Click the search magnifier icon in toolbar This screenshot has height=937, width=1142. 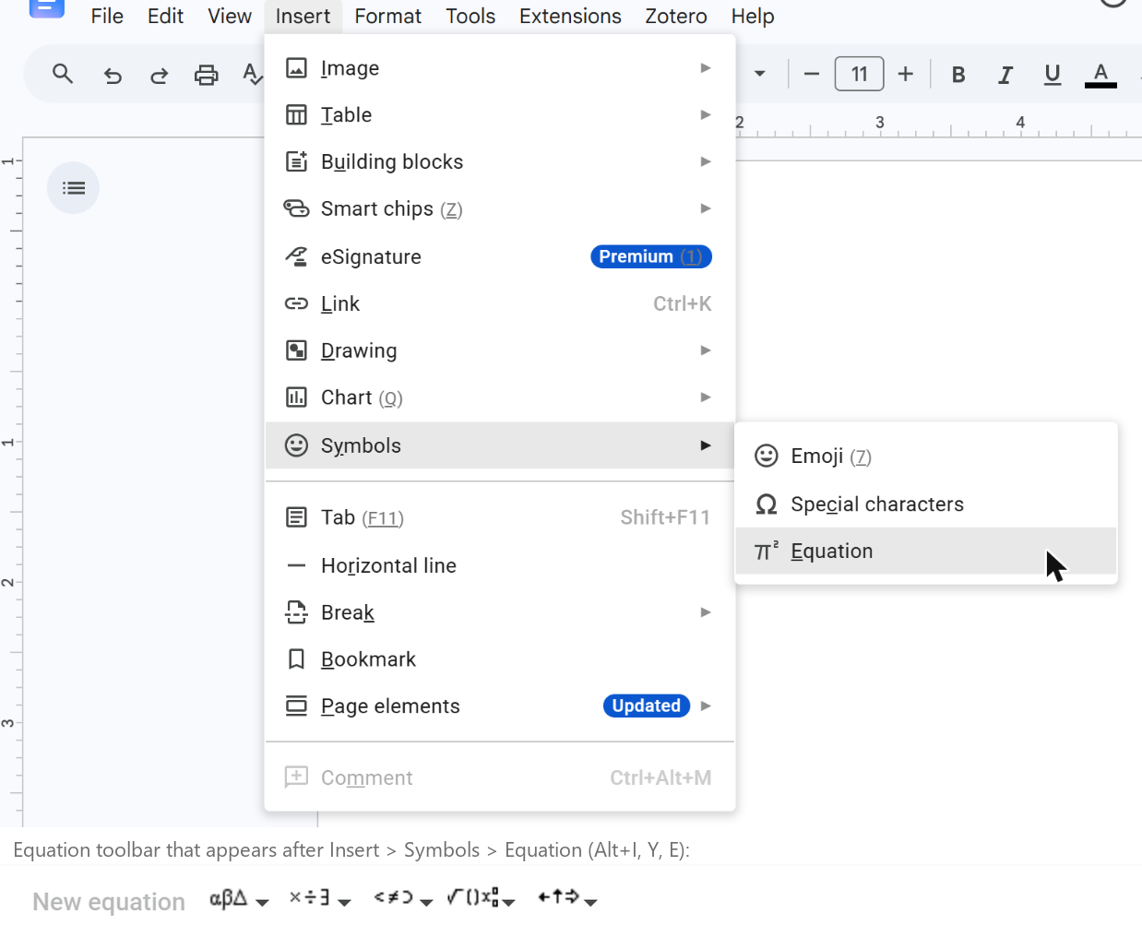[x=63, y=74]
